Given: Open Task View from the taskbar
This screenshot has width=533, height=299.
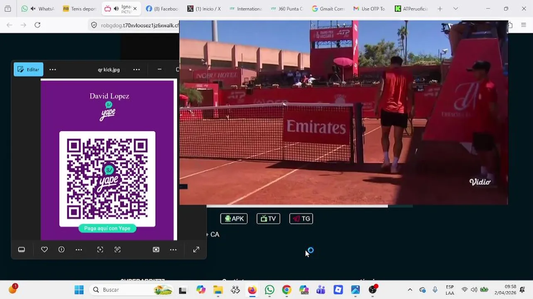Looking at the screenshot, I should (183, 290).
